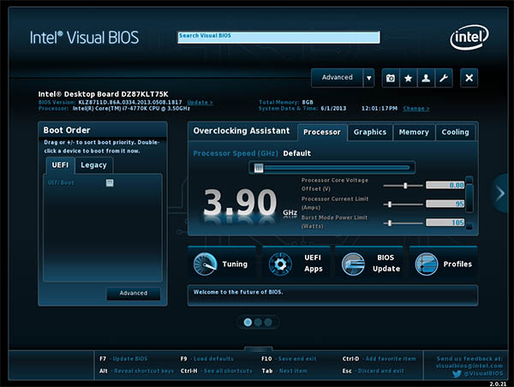Click the user profile icon
514x387 pixels.
[426, 78]
